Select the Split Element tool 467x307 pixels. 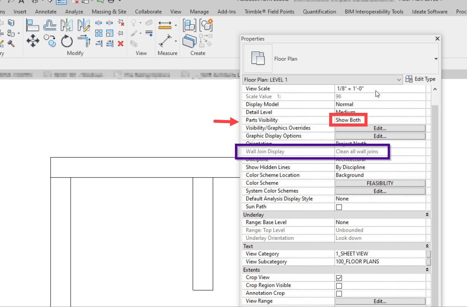click(x=99, y=23)
